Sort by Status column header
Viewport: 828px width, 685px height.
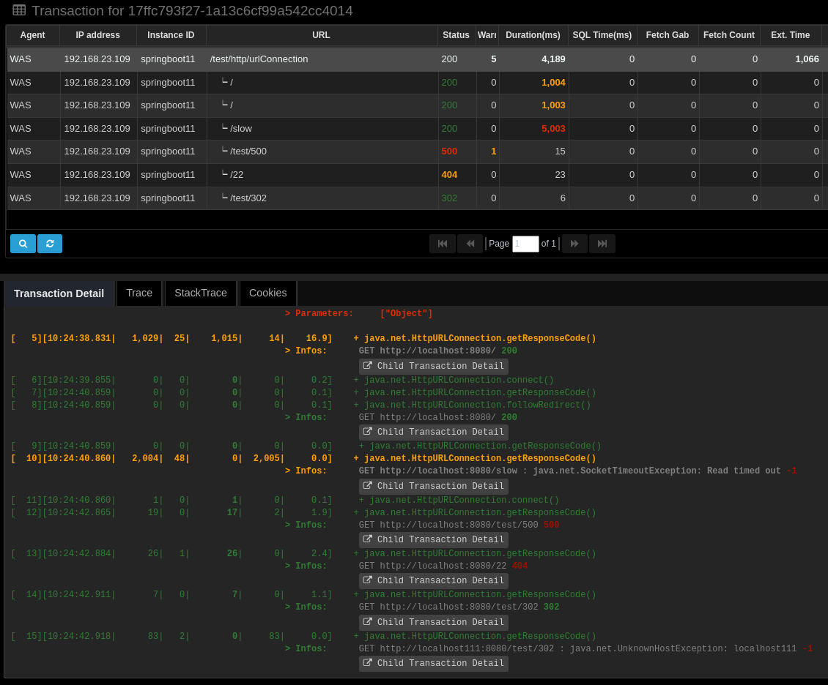[456, 35]
